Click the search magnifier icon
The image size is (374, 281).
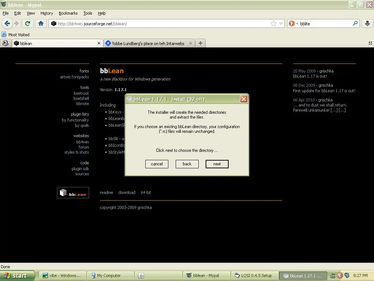point(355,23)
